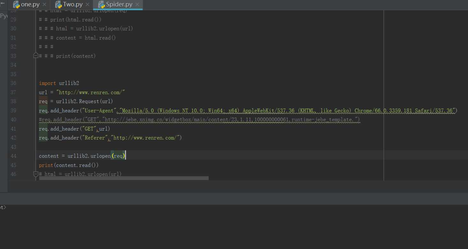Click '# # # content = html.read()' comment

pos(77,38)
